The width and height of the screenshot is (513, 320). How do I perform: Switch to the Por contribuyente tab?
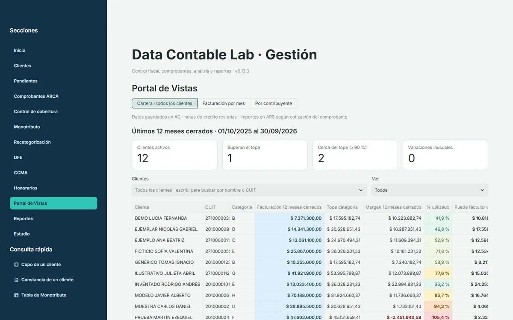pos(274,103)
